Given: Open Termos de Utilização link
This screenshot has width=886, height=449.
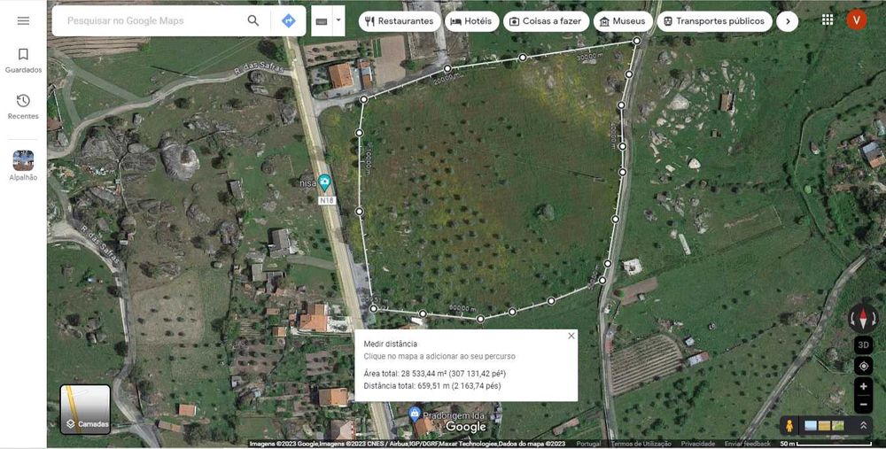Looking at the screenshot, I should pyautogui.click(x=641, y=444).
